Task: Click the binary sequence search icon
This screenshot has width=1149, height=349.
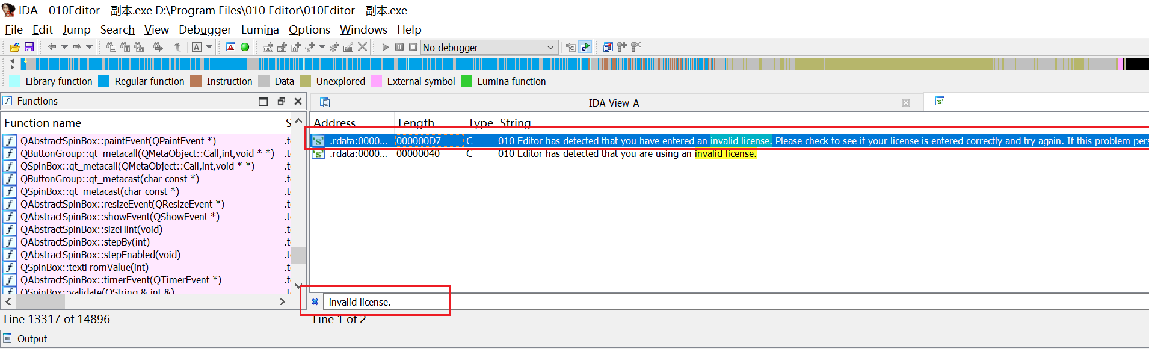Action: pos(139,47)
